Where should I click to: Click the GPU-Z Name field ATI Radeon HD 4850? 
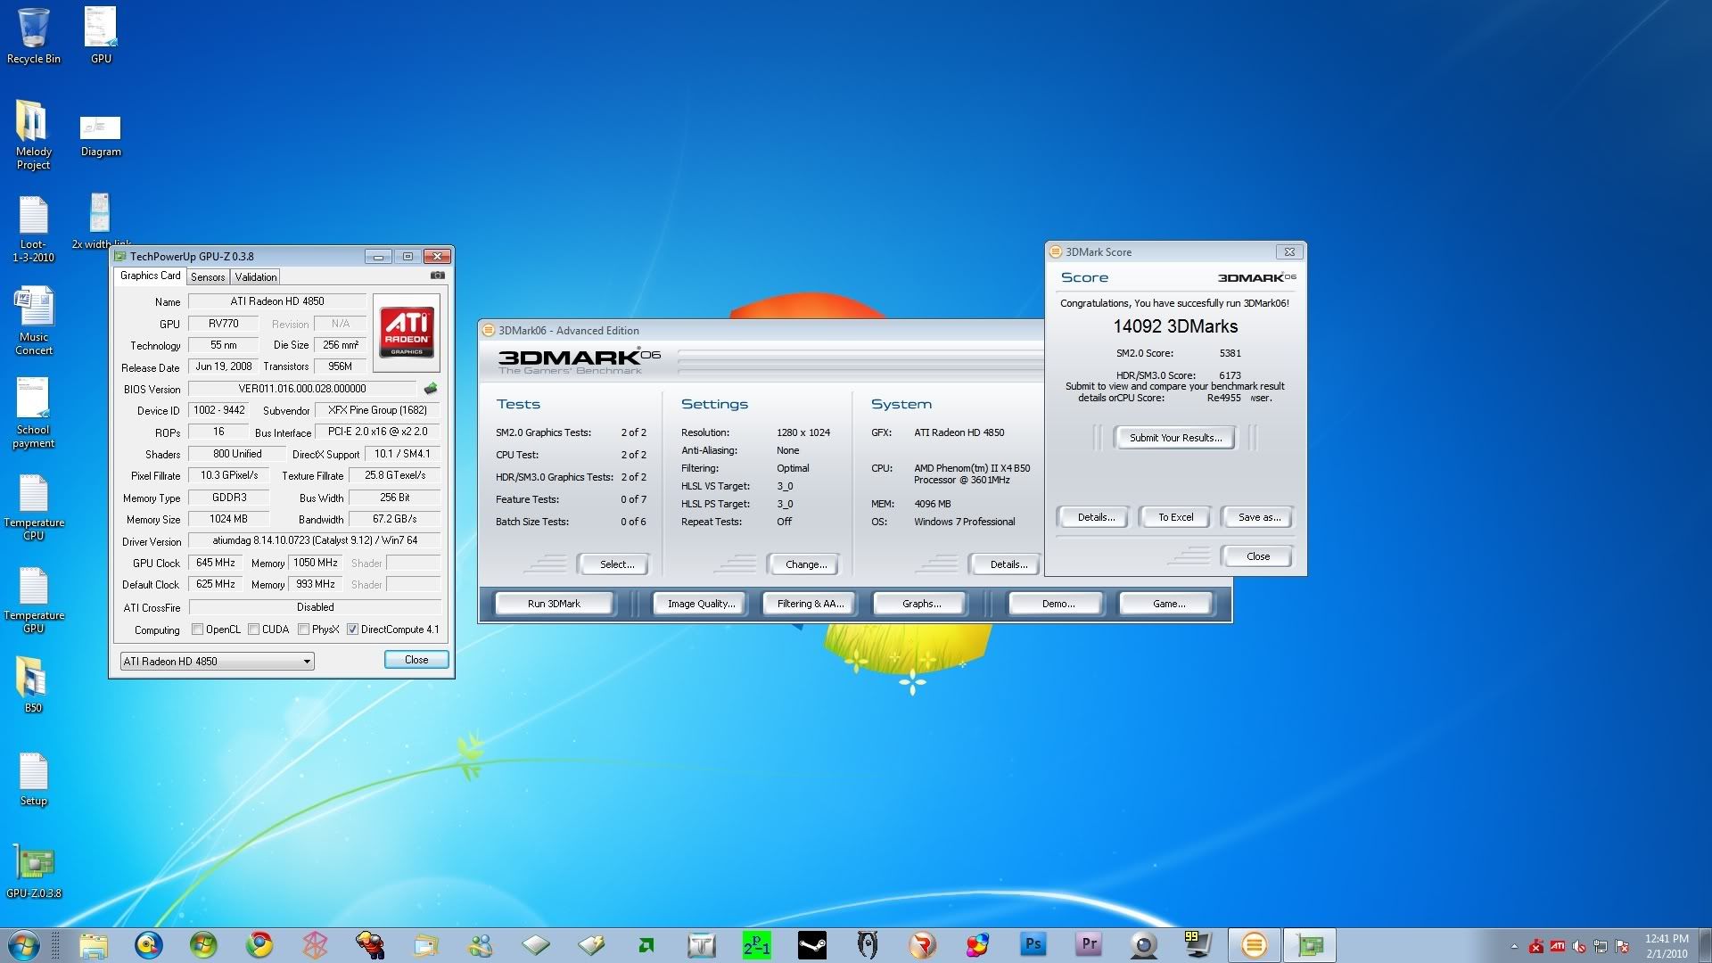pyautogui.click(x=277, y=301)
